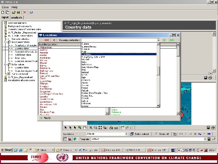The height and width of the screenshot is (164, 218).
Task: Click the green double-right arrow button
Action: tap(172, 40)
